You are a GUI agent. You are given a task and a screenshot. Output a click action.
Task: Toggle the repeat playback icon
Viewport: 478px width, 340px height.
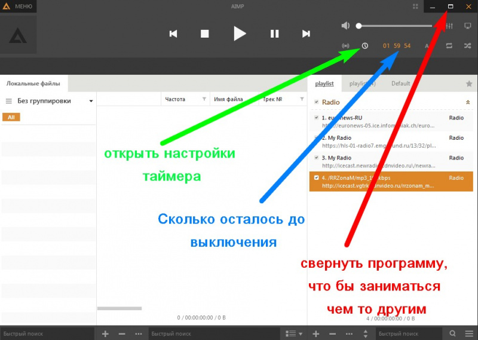(449, 46)
